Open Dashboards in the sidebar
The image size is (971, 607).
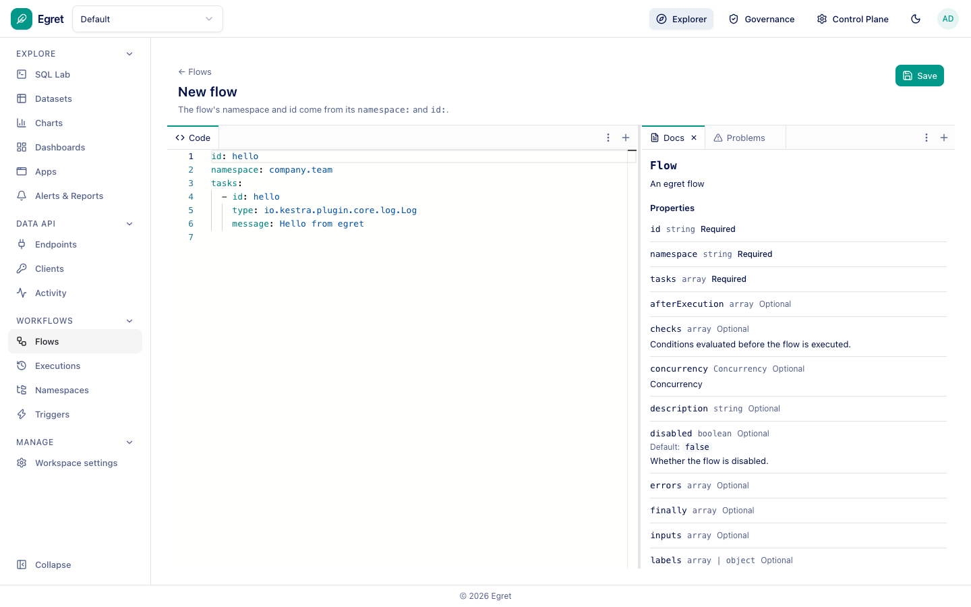point(75,148)
